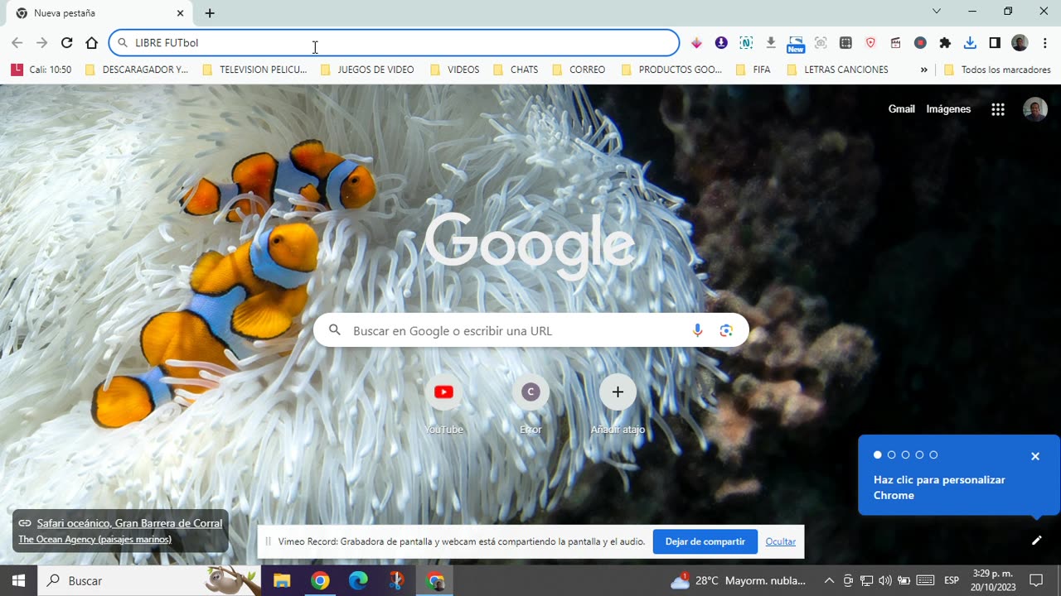Open JUEGOS DE VIDEO bookmarks folder
The image size is (1061, 596).
pyautogui.click(x=367, y=70)
